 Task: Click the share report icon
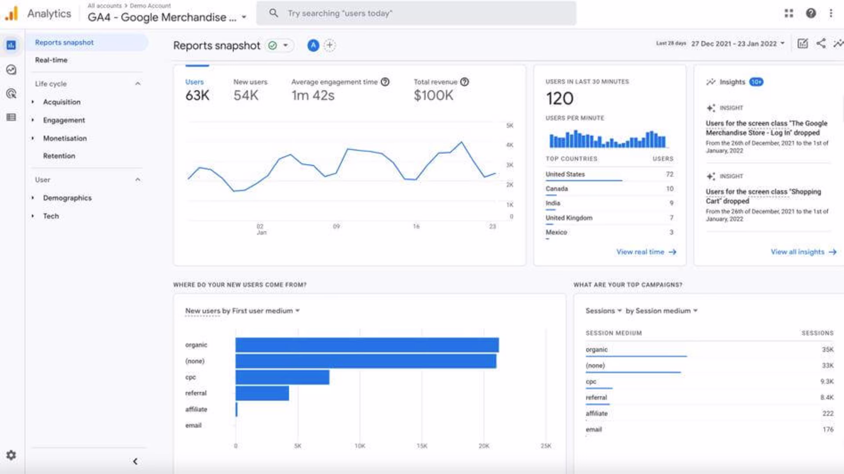point(821,43)
